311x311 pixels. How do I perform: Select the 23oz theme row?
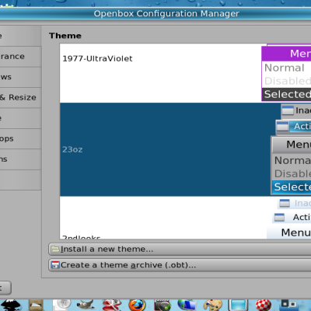tap(185, 149)
